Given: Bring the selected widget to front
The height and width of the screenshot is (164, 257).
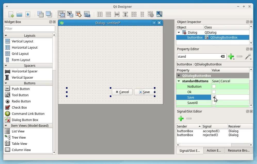Looking at the screenshot, I should 49,14.
